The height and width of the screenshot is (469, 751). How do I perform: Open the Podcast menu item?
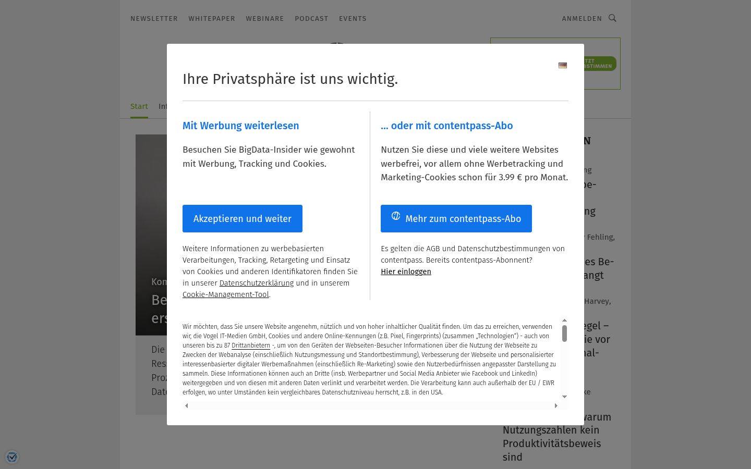pyautogui.click(x=311, y=18)
